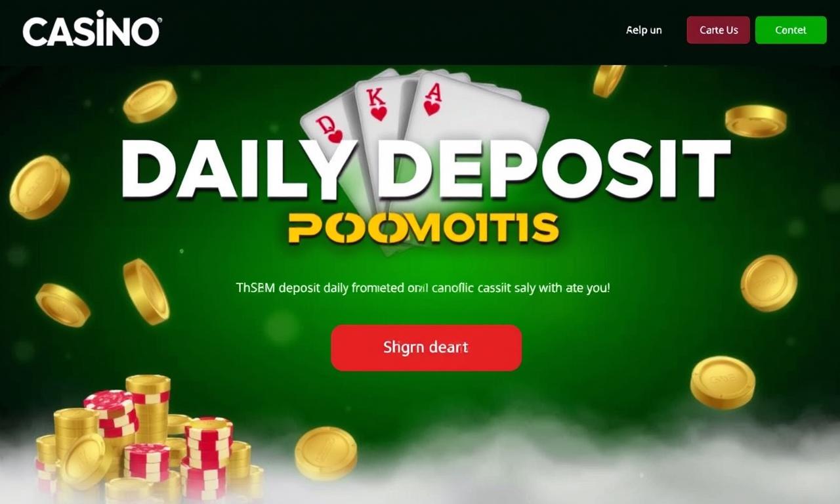Click the gold coin near top right edge
840x504 pixels.
[756, 121]
